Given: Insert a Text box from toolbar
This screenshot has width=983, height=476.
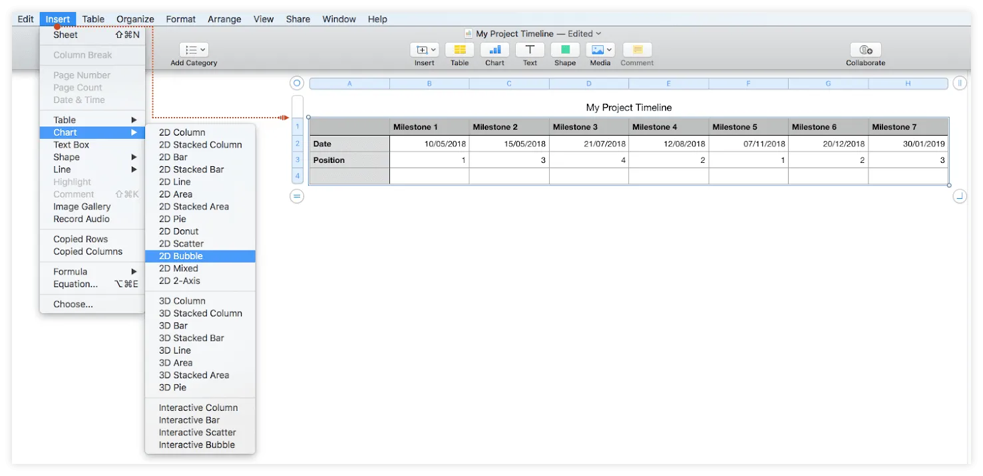Looking at the screenshot, I should click(x=530, y=50).
